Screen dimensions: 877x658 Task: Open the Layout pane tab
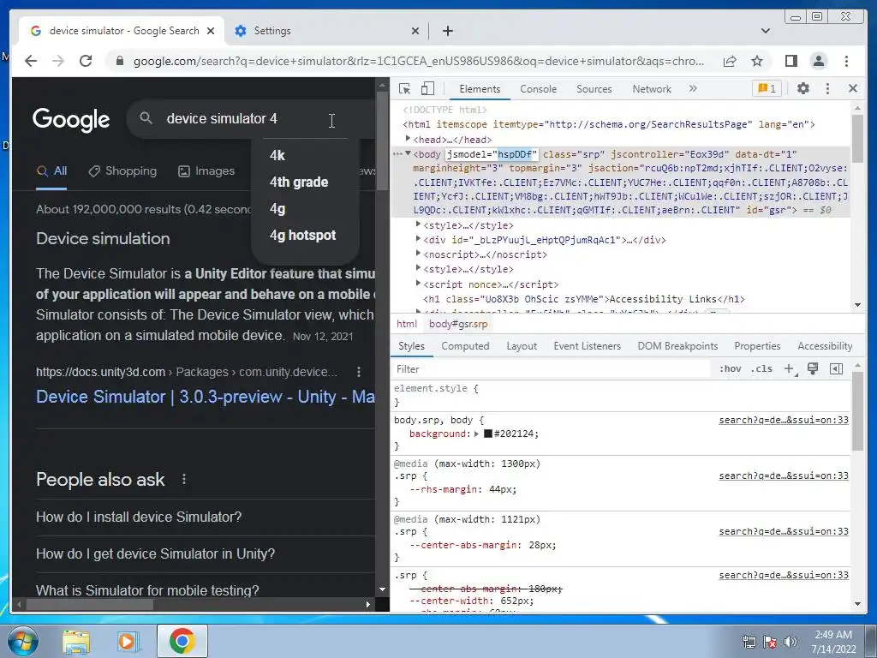522,346
